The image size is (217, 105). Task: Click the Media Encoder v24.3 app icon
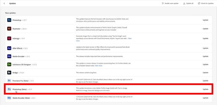click(x=9, y=56)
